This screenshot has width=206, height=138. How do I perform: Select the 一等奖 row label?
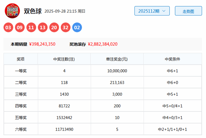(21, 71)
